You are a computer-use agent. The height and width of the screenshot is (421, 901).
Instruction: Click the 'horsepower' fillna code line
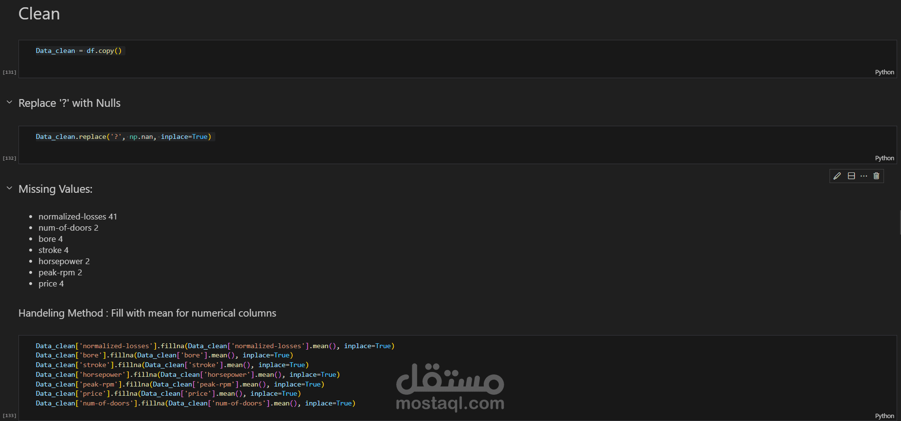pos(188,375)
